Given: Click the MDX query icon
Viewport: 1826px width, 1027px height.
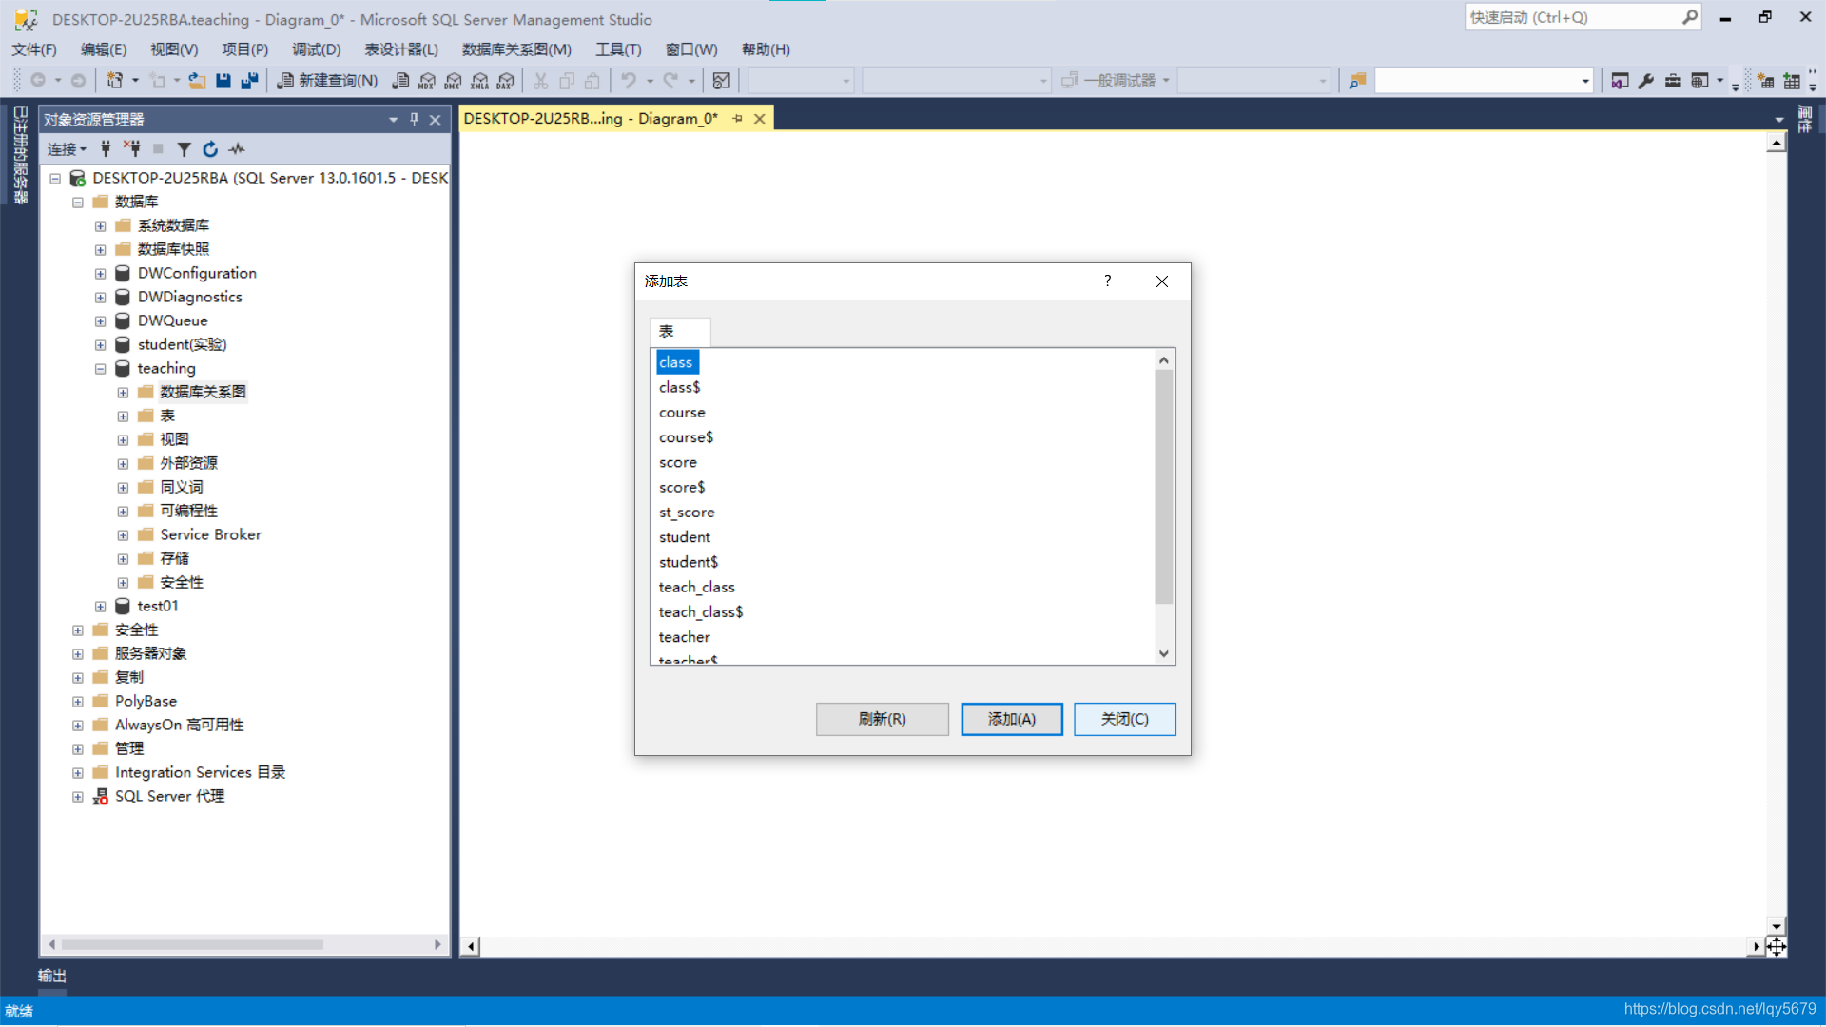Looking at the screenshot, I should 427,81.
